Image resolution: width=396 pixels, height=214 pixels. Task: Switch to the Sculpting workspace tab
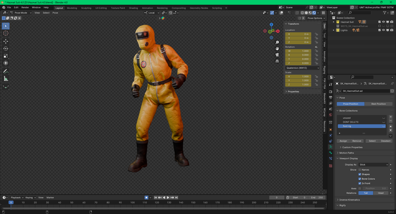point(86,8)
